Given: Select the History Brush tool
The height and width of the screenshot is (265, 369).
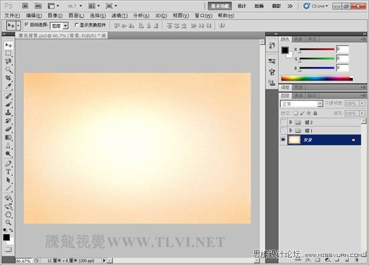Looking at the screenshot, I should click(9, 121).
